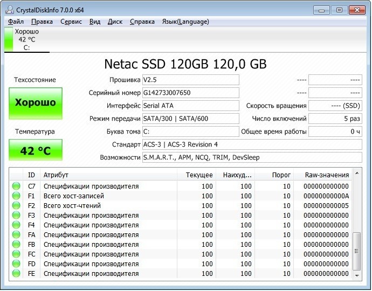The width and height of the screenshot is (372, 291).
Task: Click the Буква тома C: field
Action: (190, 131)
